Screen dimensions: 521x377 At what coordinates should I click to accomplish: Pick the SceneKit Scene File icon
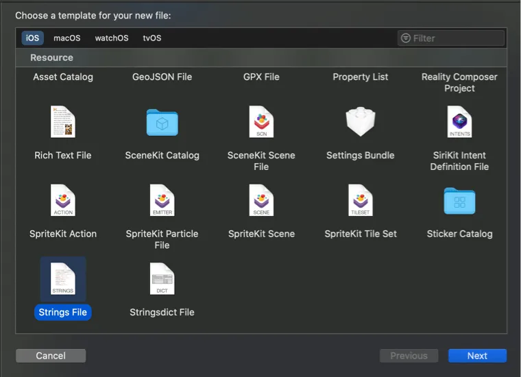pyautogui.click(x=261, y=122)
